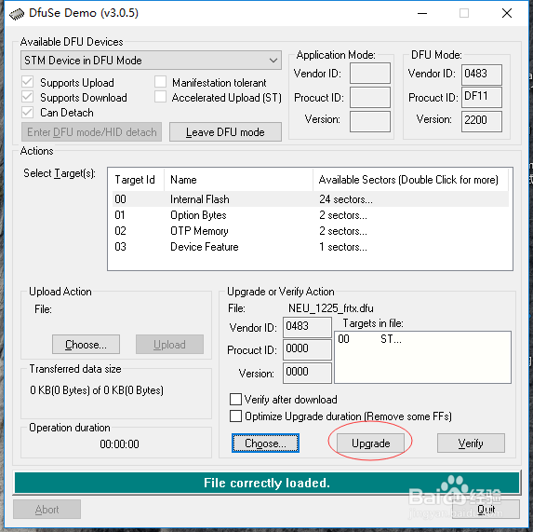Click the Leave DFU mode button
This screenshot has height=532, width=533.
tap(225, 131)
